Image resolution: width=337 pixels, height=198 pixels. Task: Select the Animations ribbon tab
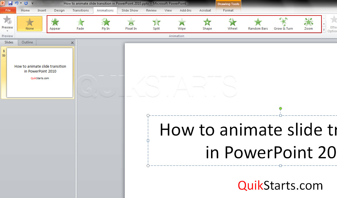[105, 10]
